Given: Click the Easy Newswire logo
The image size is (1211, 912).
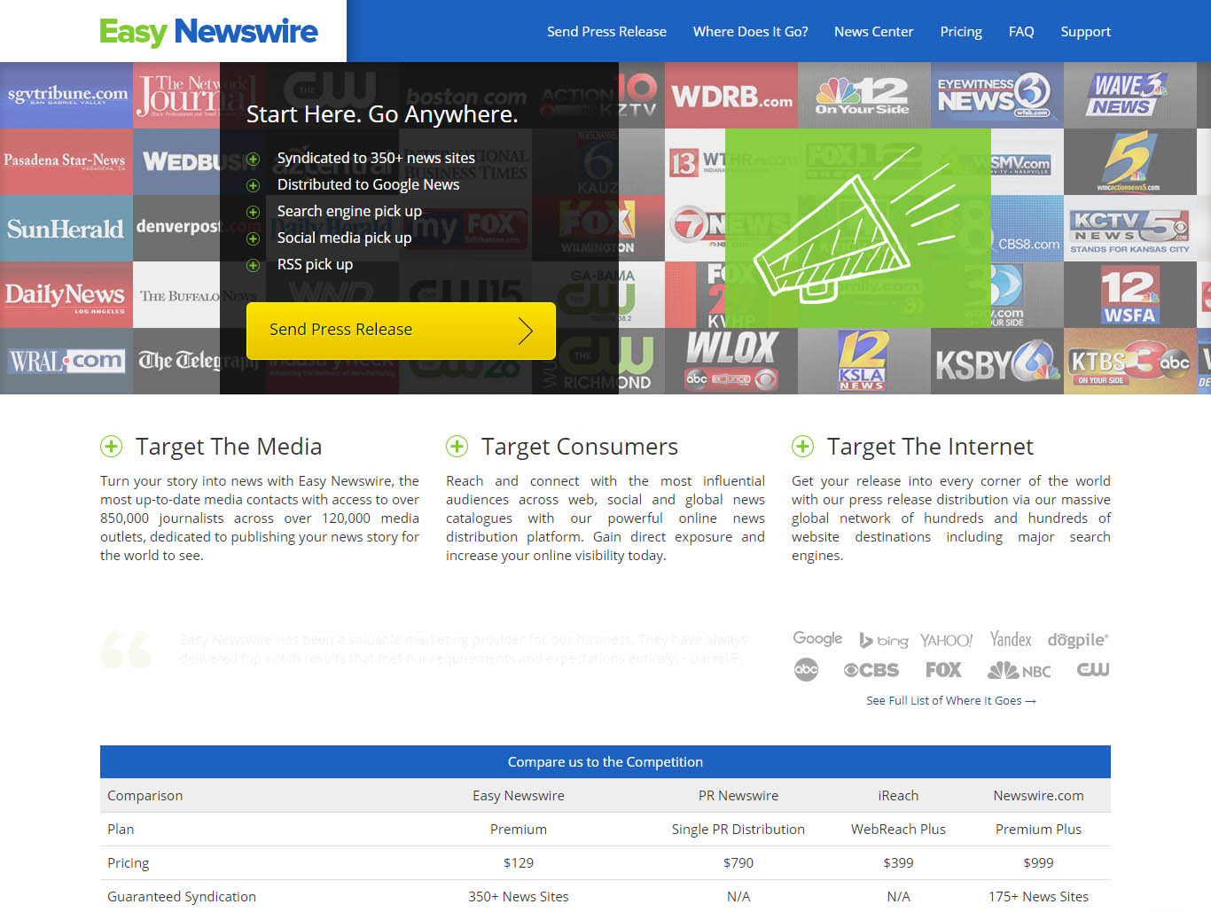Looking at the screenshot, I should pyautogui.click(x=208, y=32).
